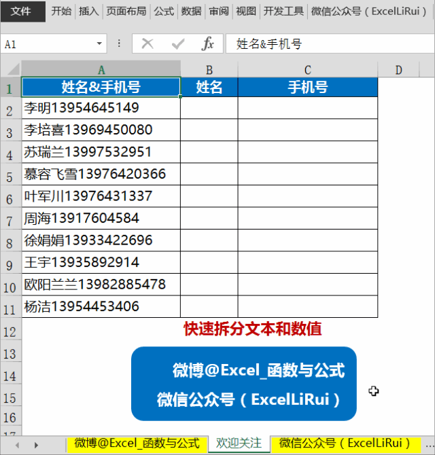Click cell 王宇13935892914
The height and width of the screenshot is (455, 435).
click(101, 262)
